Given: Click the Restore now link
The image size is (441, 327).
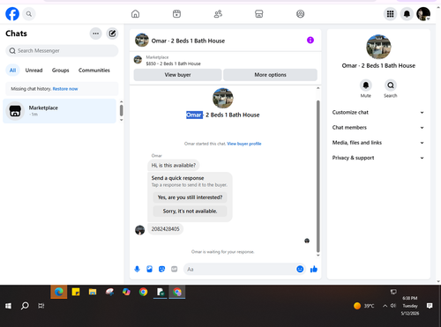Looking at the screenshot, I should point(65,89).
